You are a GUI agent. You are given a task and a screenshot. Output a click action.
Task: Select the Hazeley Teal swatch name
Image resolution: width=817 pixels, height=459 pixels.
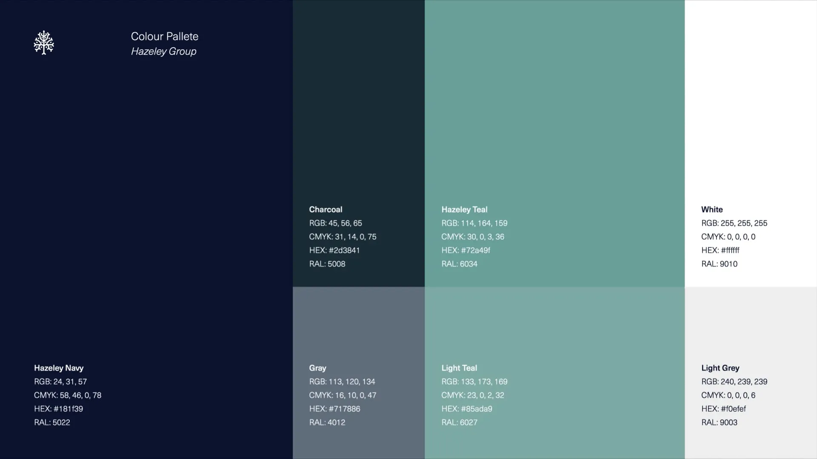tap(464, 210)
